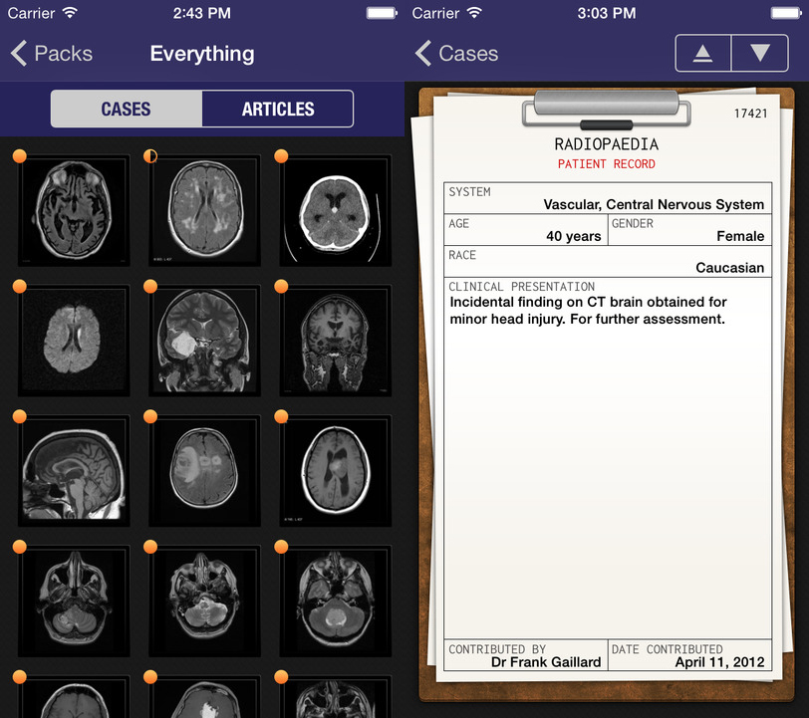Select the 'Caucasian' race value

coord(730,268)
